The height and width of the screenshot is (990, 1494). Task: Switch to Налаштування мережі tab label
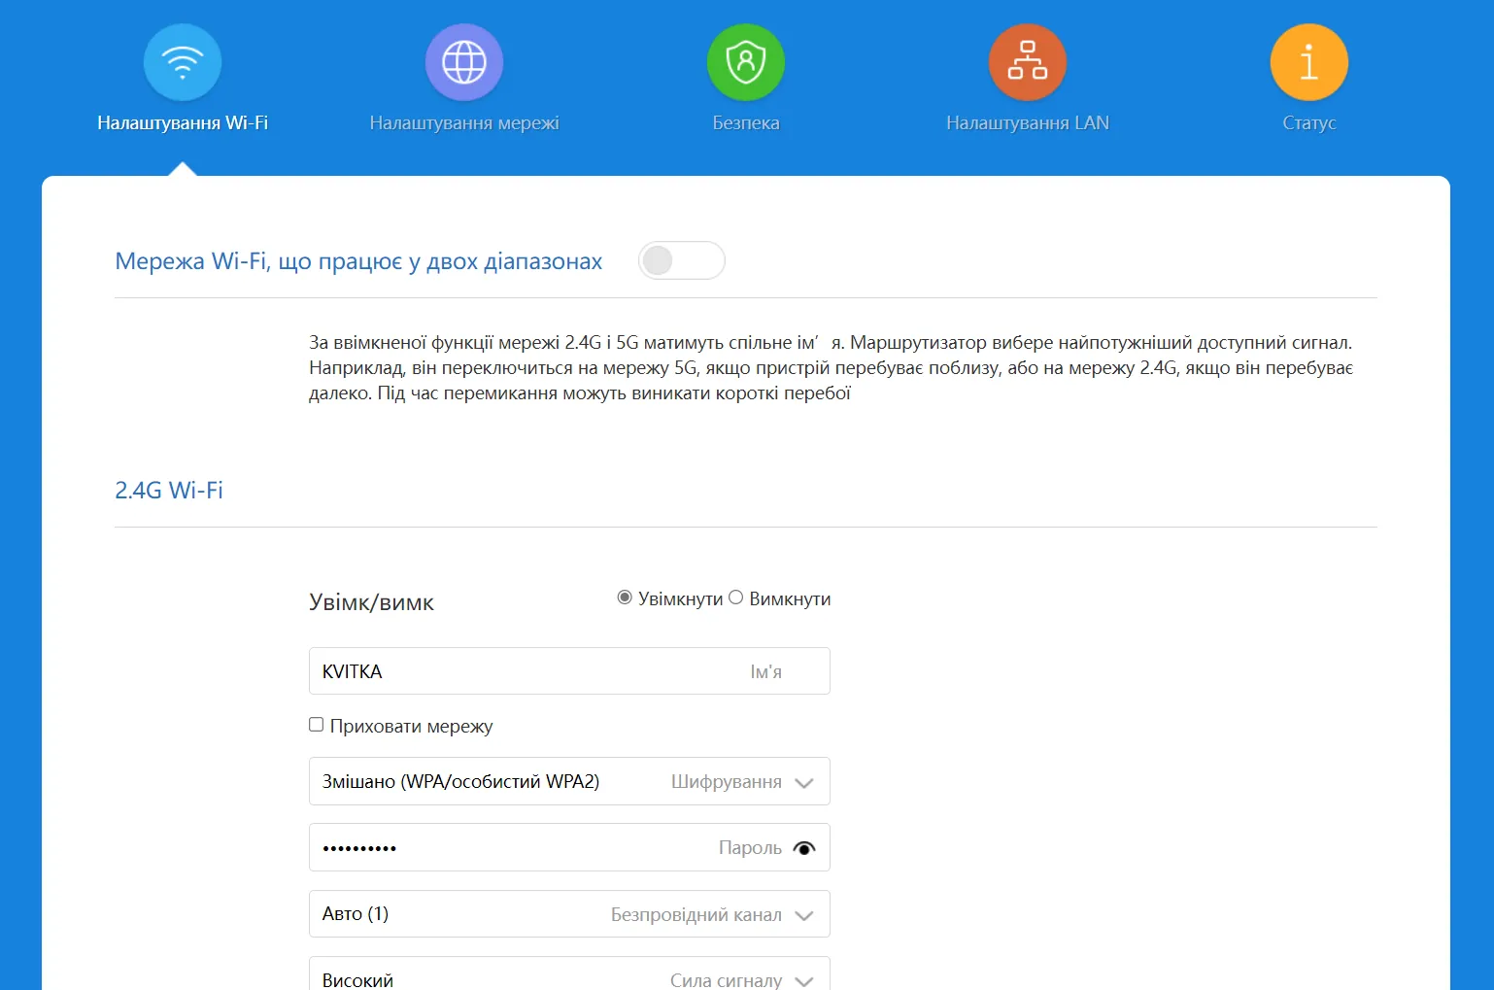point(464,123)
